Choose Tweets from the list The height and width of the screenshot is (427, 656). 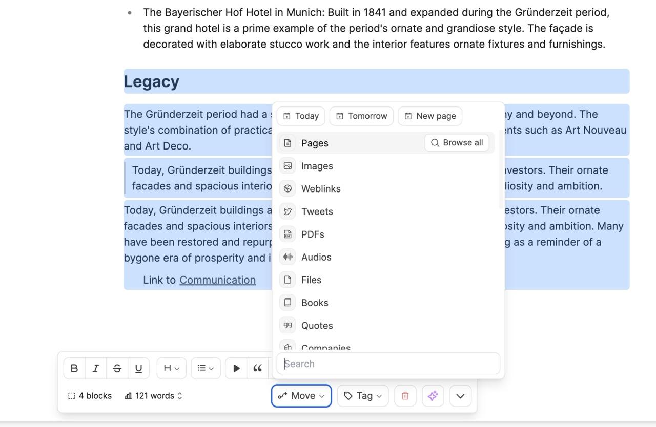click(x=386, y=211)
